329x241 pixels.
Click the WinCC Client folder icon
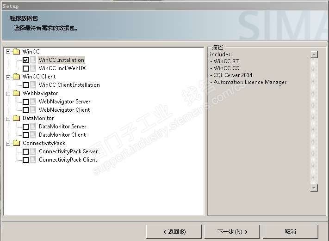[16, 77]
